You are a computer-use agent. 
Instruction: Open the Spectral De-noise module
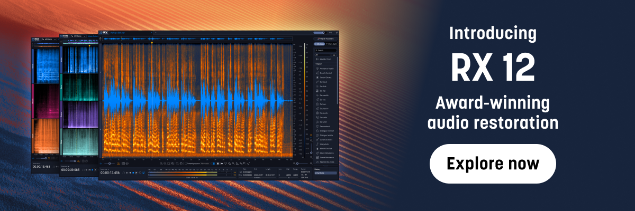tap(325, 161)
